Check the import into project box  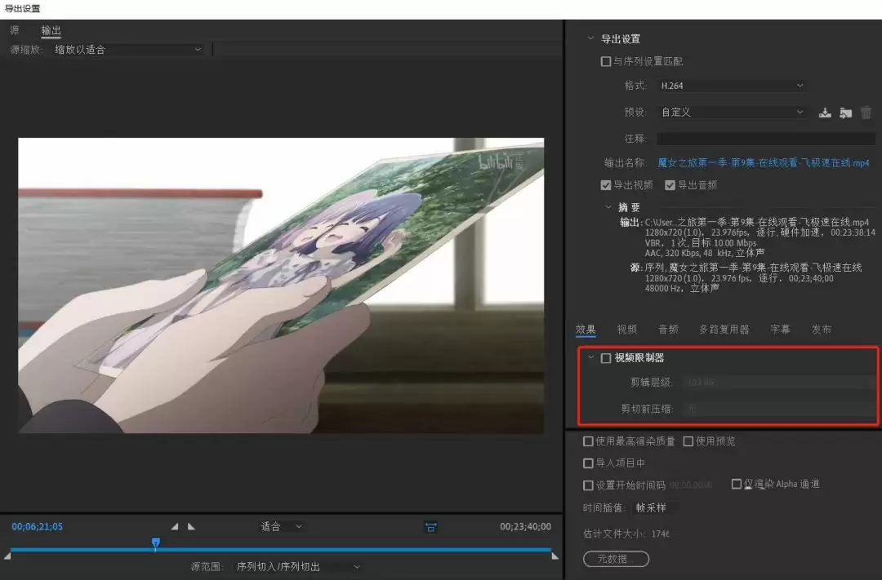(x=588, y=463)
